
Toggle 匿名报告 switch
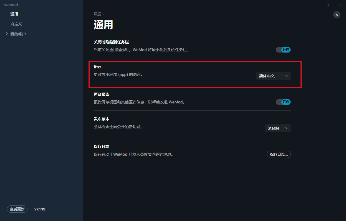[x=283, y=102]
